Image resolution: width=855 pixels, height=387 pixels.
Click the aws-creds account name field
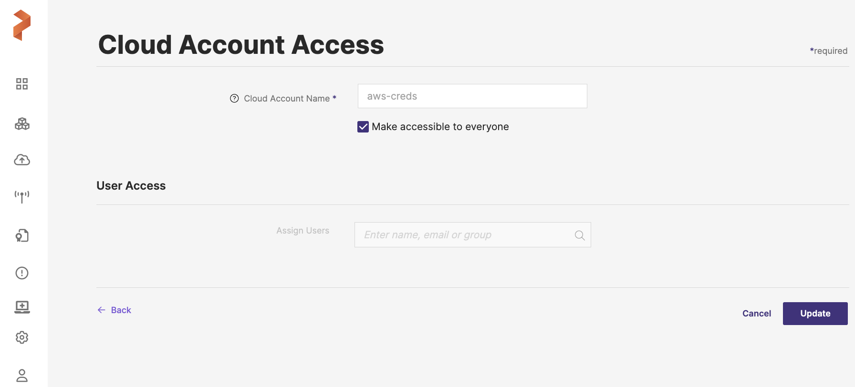click(472, 96)
